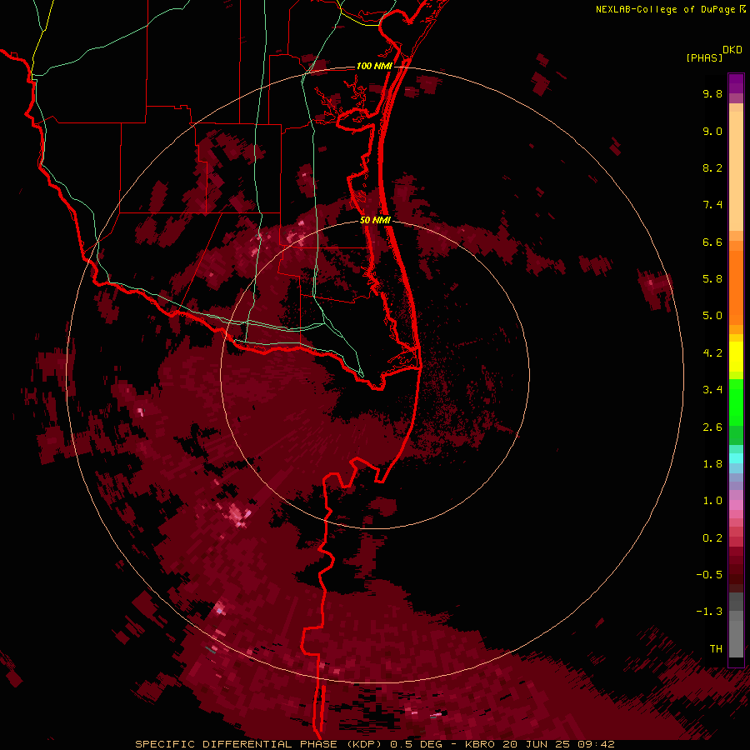750x750 pixels.
Task: Click the 9.8 value on the color scale
Action: click(712, 94)
